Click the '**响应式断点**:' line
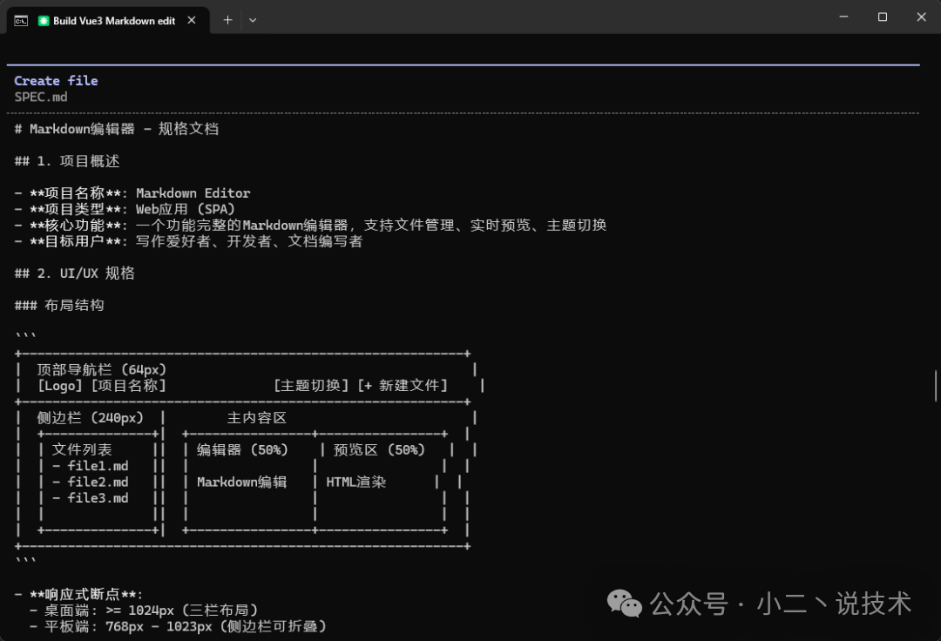The image size is (941, 641). [78, 595]
